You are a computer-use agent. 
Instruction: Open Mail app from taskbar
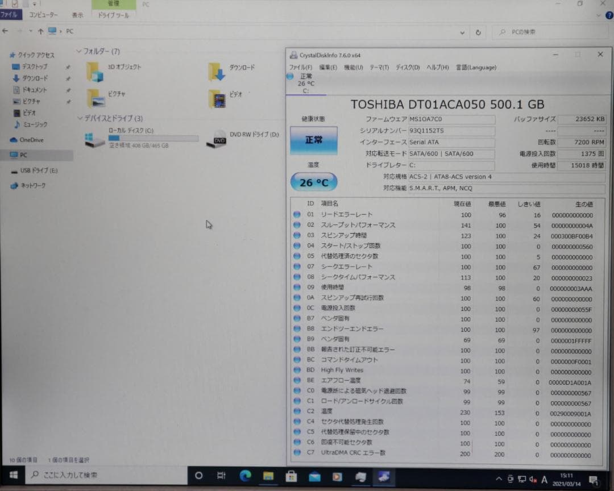point(314,476)
